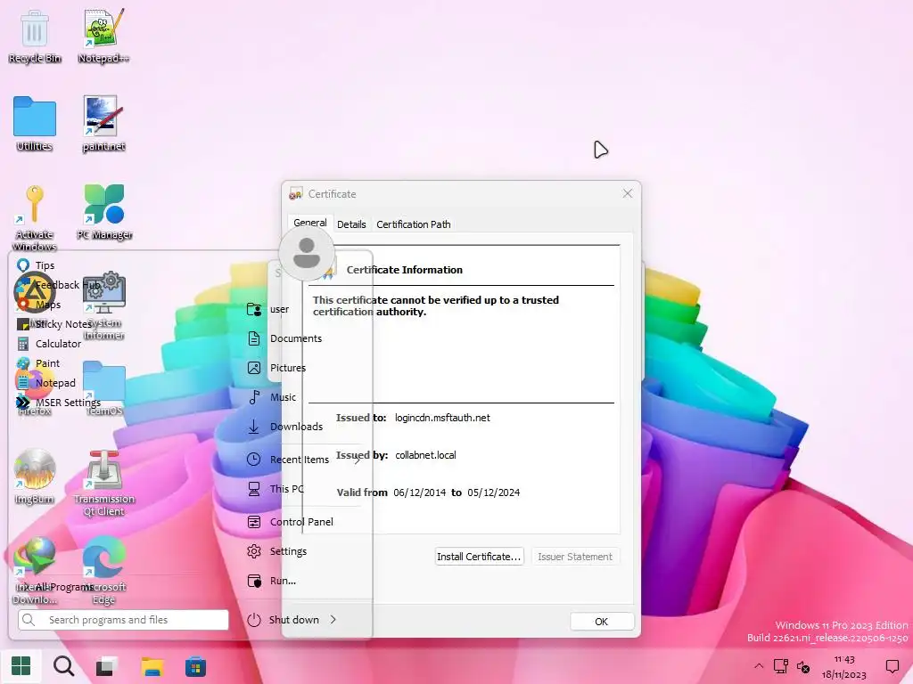The image size is (913, 684).
Task: Open ImgBurn desktop shortcut
Action: coord(35,476)
